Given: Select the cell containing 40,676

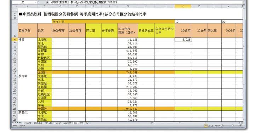Looking at the screenshot, I should coord(127,119).
